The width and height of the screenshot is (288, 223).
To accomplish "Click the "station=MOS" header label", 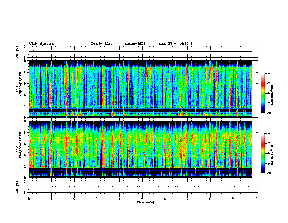I will pyautogui.click(x=135, y=44).
